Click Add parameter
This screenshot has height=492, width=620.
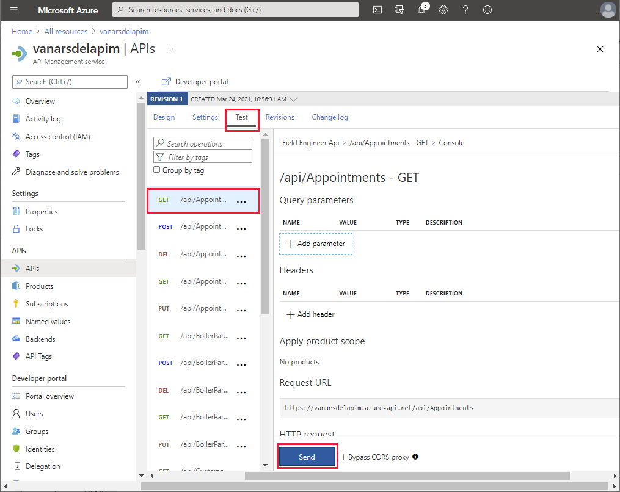[x=316, y=244]
